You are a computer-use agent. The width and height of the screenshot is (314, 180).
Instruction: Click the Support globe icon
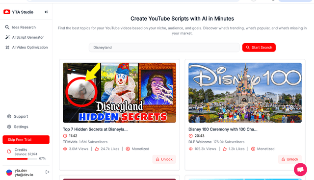point(9,116)
